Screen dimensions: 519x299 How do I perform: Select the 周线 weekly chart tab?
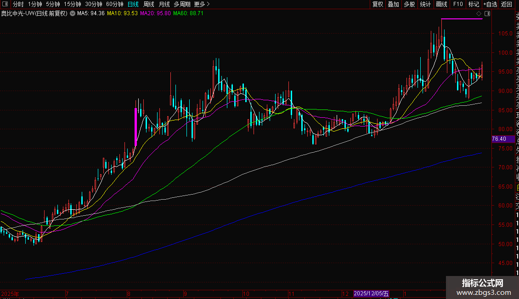point(149,5)
